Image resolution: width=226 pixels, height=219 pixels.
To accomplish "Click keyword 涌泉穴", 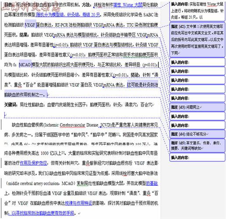I will click(131, 105).
